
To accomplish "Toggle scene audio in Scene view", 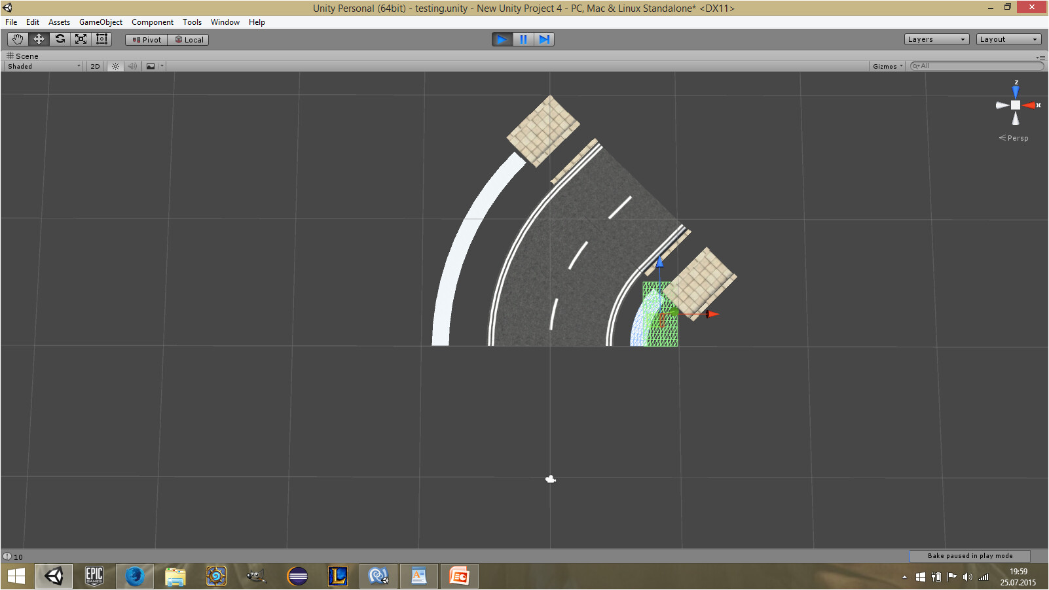I will click(x=133, y=65).
